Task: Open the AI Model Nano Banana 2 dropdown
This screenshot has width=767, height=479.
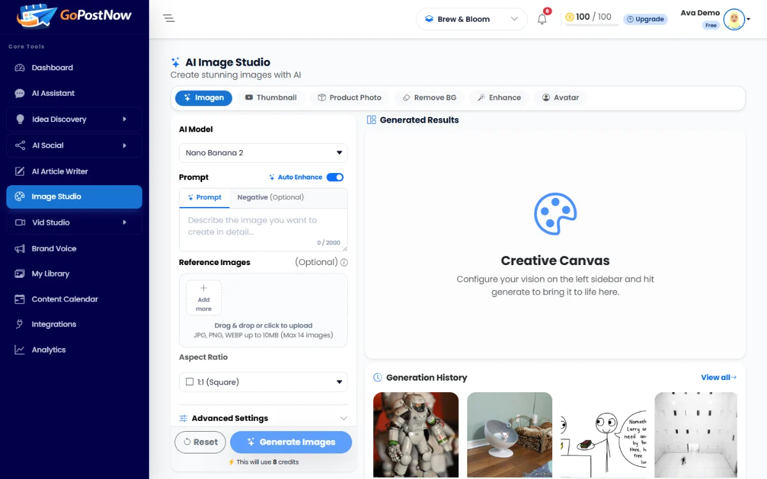Action: pyautogui.click(x=263, y=153)
